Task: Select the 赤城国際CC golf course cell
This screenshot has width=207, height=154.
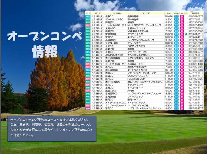Action: (116, 94)
